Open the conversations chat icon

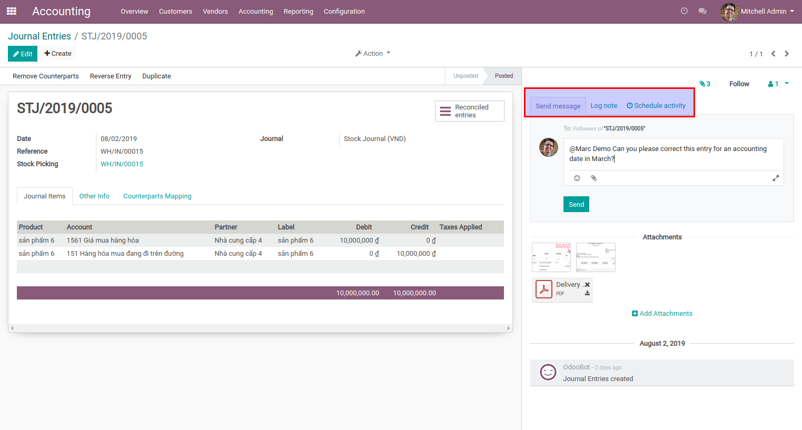click(702, 11)
